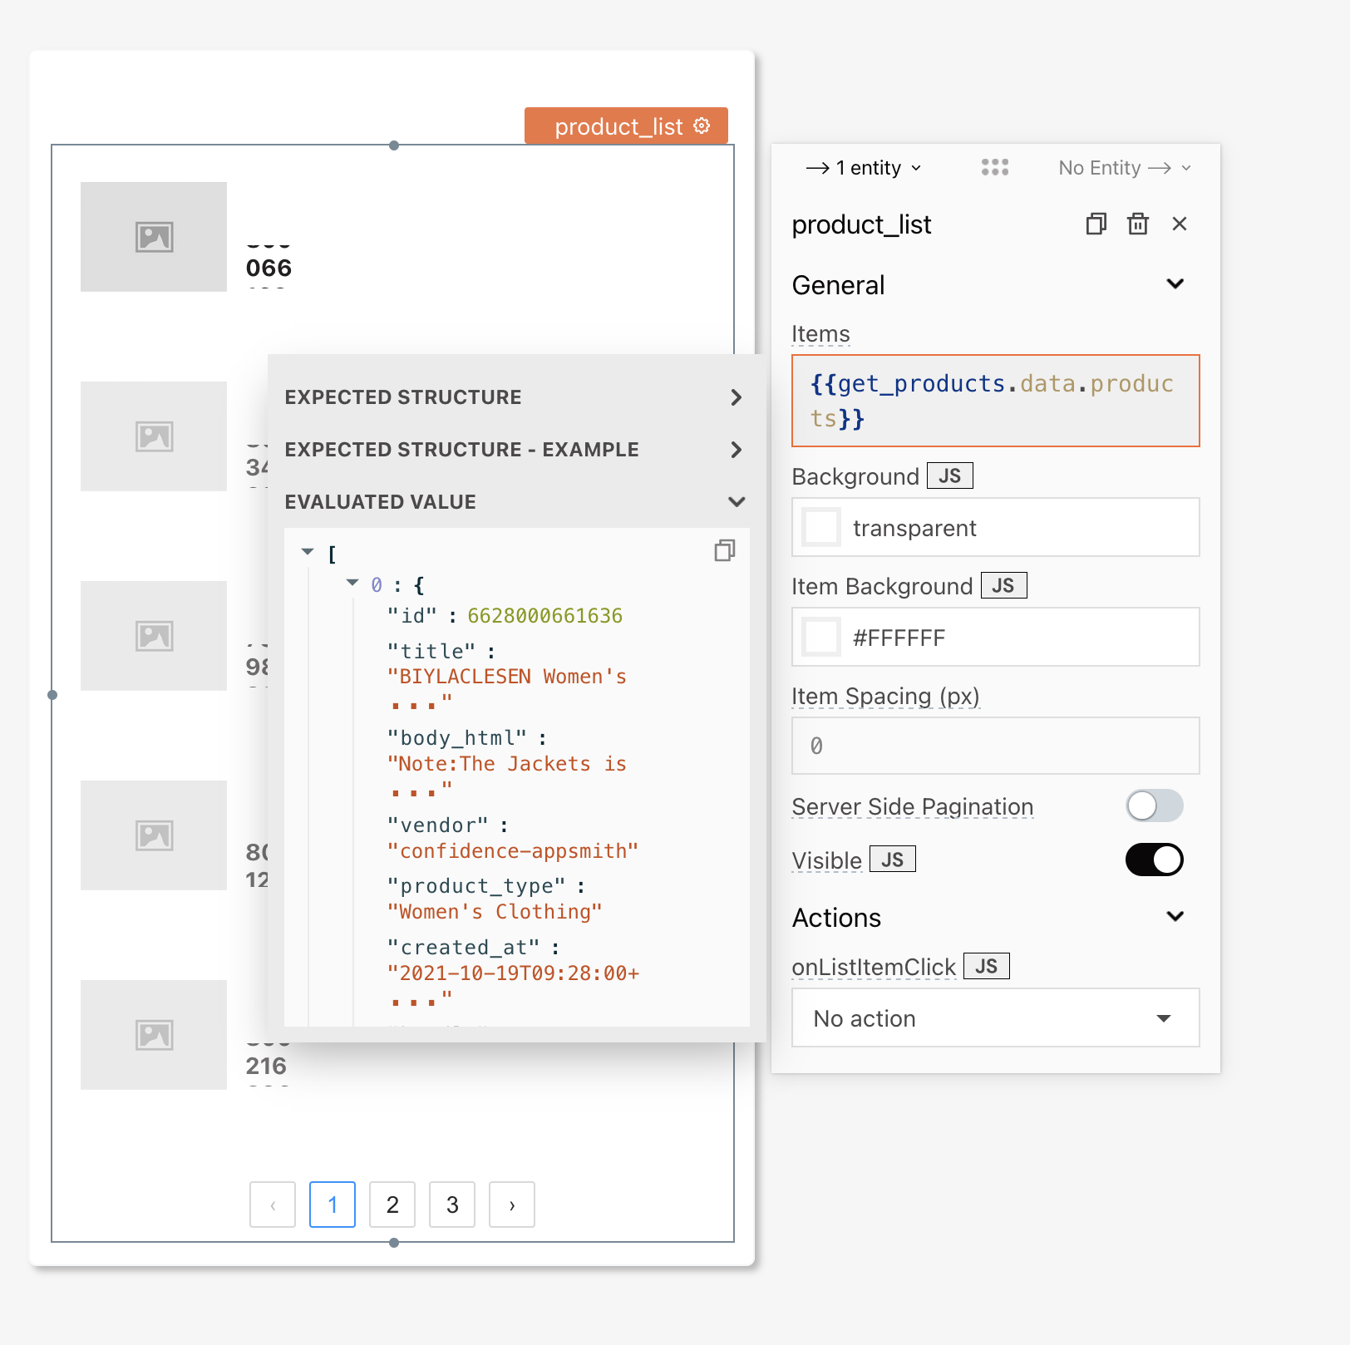Turn off the Visible toggle
Viewport: 1350px width, 1345px height.
(1154, 860)
